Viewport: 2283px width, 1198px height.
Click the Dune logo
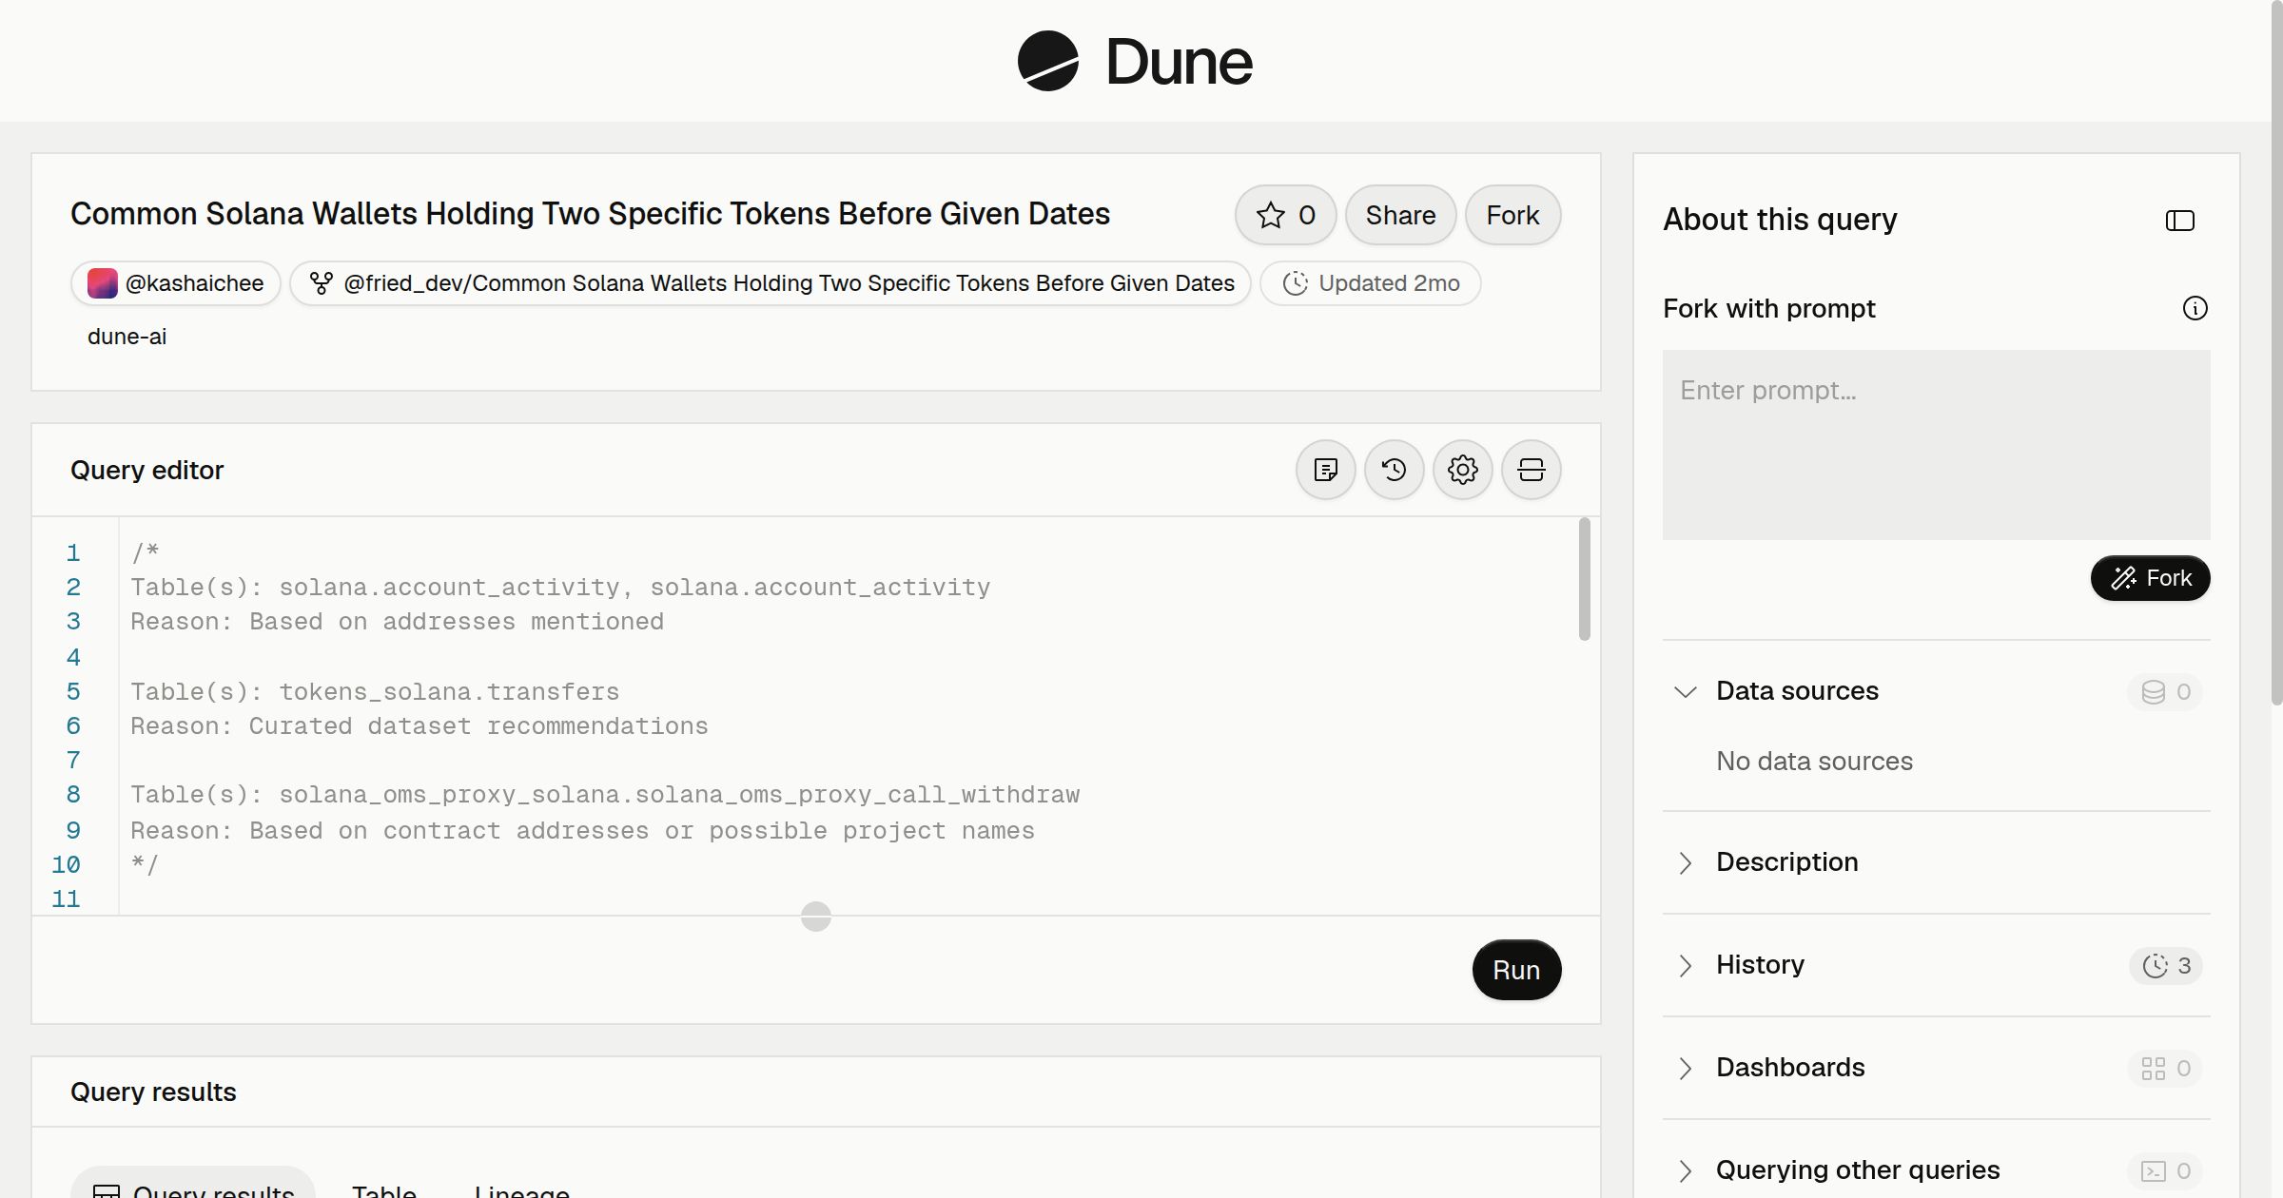tap(1135, 61)
